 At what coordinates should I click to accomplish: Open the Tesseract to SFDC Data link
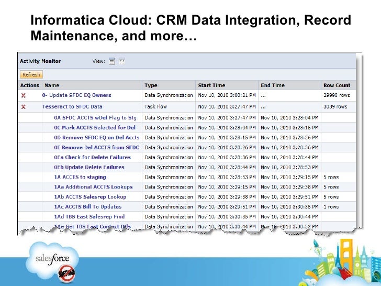(x=72, y=106)
